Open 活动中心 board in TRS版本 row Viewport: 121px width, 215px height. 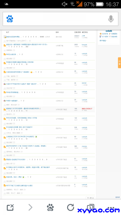click(x=59, y=84)
